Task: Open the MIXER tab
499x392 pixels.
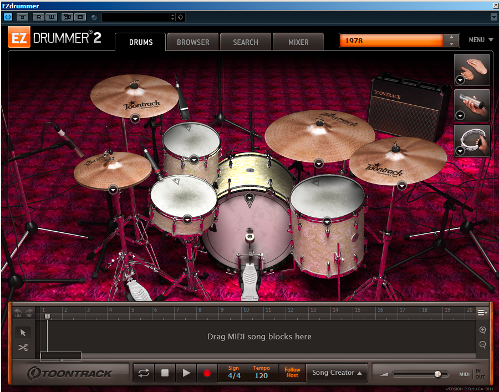Action: coord(298,42)
